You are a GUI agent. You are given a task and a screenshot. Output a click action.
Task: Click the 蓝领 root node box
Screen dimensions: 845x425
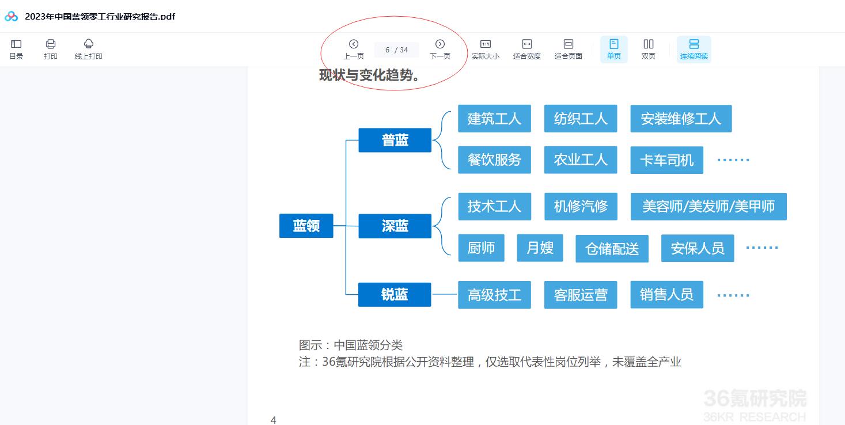click(306, 226)
